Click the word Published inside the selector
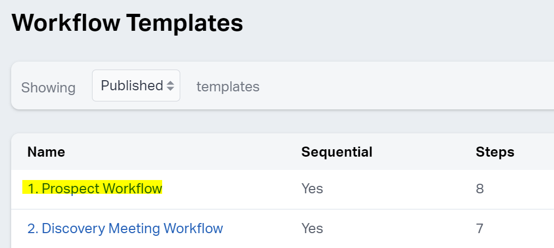The height and width of the screenshot is (248, 554). (x=132, y=85)
